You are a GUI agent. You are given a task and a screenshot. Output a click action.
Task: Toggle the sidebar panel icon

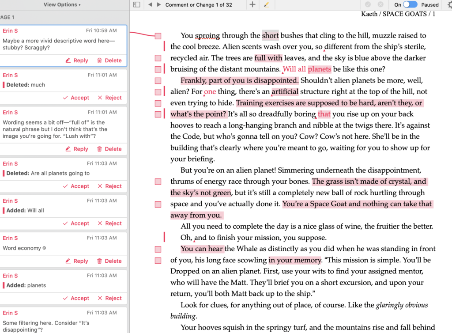point(137,4)
